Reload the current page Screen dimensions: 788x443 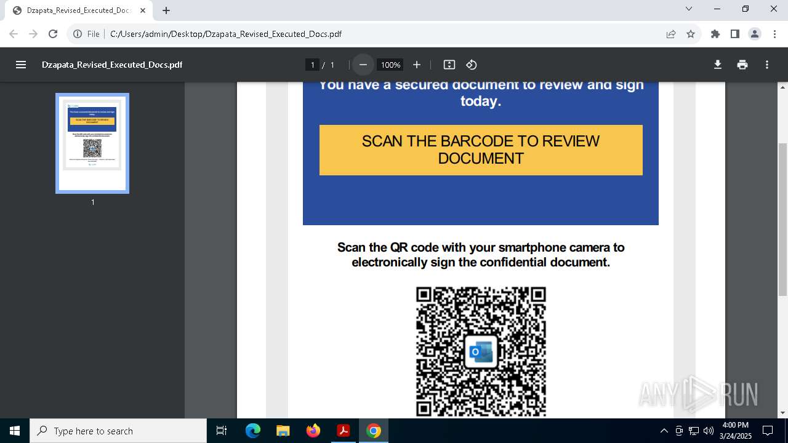point(53,34)
